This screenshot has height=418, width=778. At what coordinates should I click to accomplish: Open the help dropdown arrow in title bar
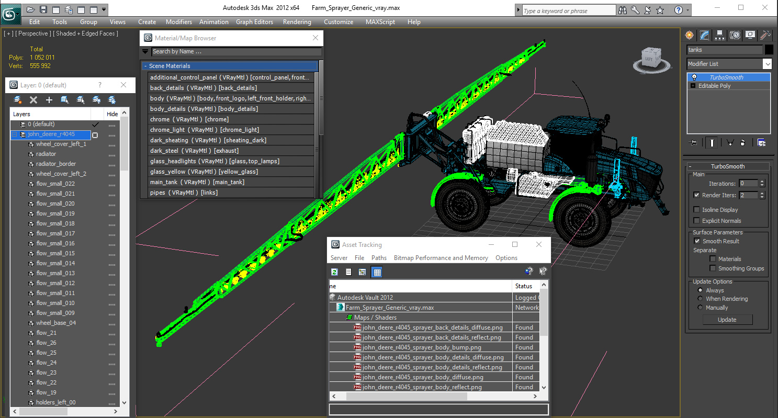point(687,10)
